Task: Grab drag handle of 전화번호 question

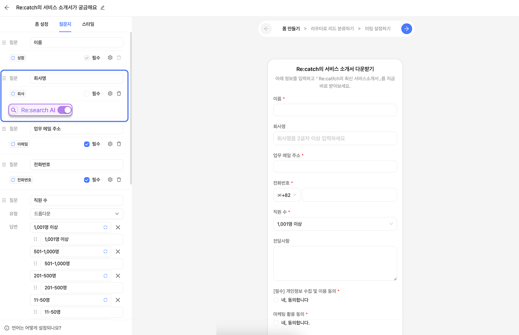Action: point(4,165)
